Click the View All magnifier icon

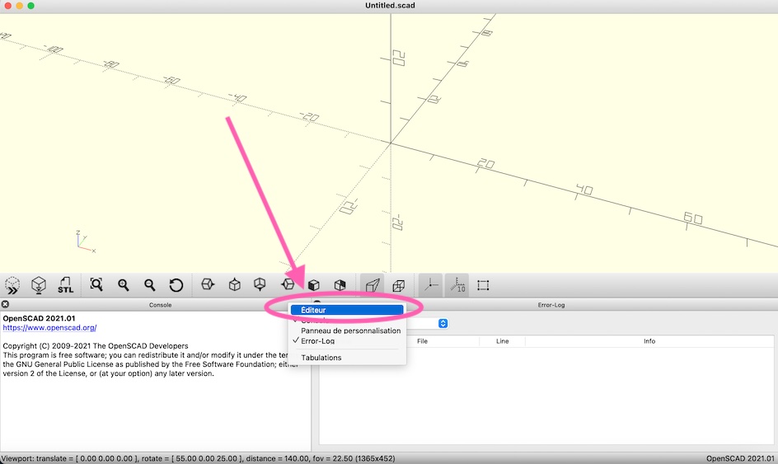tap(96, 285)
